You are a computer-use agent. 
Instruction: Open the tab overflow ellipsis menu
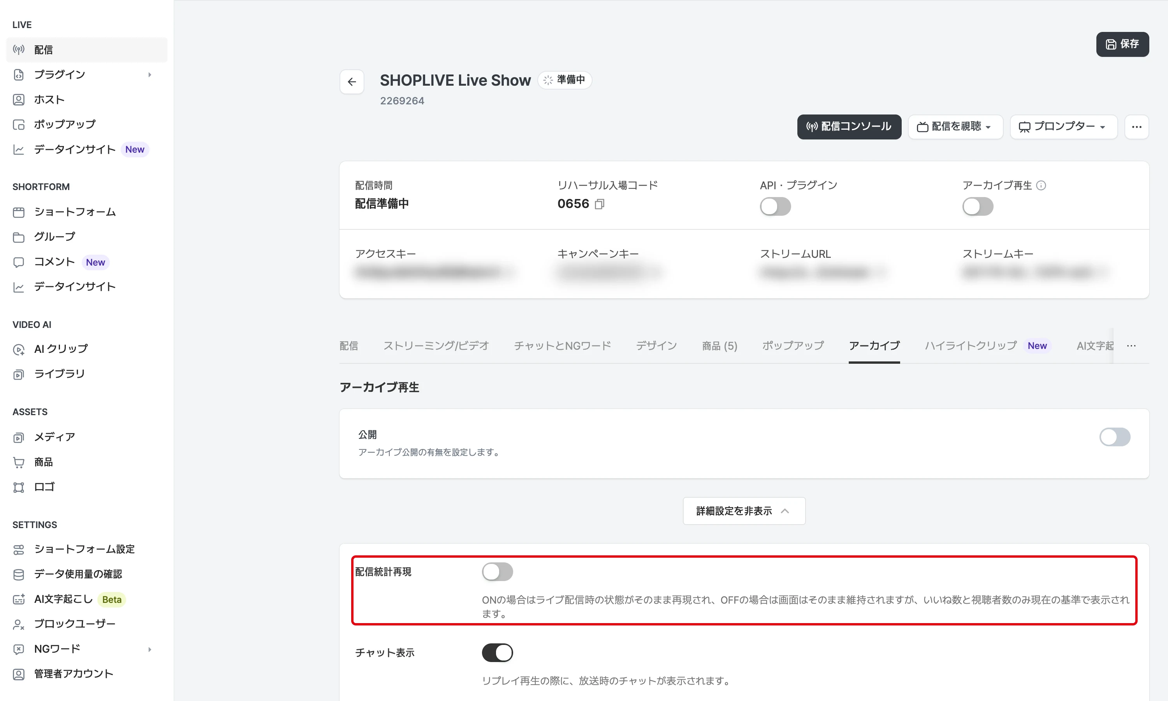(1131, 346)
